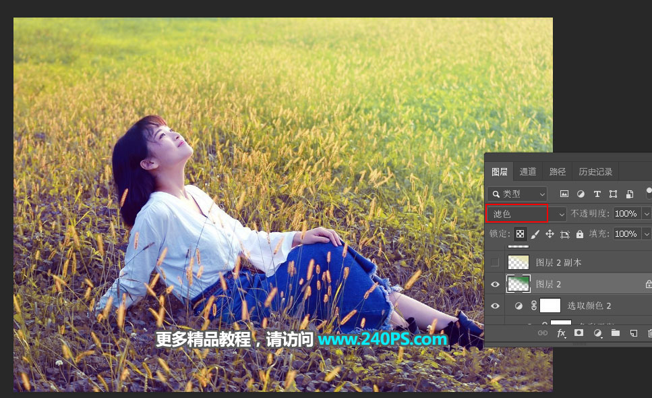Click the 图层 2 layer name
The image size is (652, 398).
548,284
